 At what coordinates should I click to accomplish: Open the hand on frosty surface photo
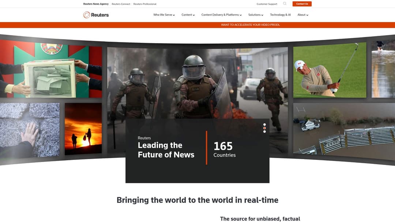click(30, 130)
